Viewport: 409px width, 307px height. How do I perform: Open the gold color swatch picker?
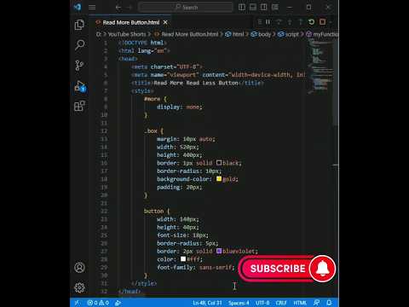coord(219,179)
